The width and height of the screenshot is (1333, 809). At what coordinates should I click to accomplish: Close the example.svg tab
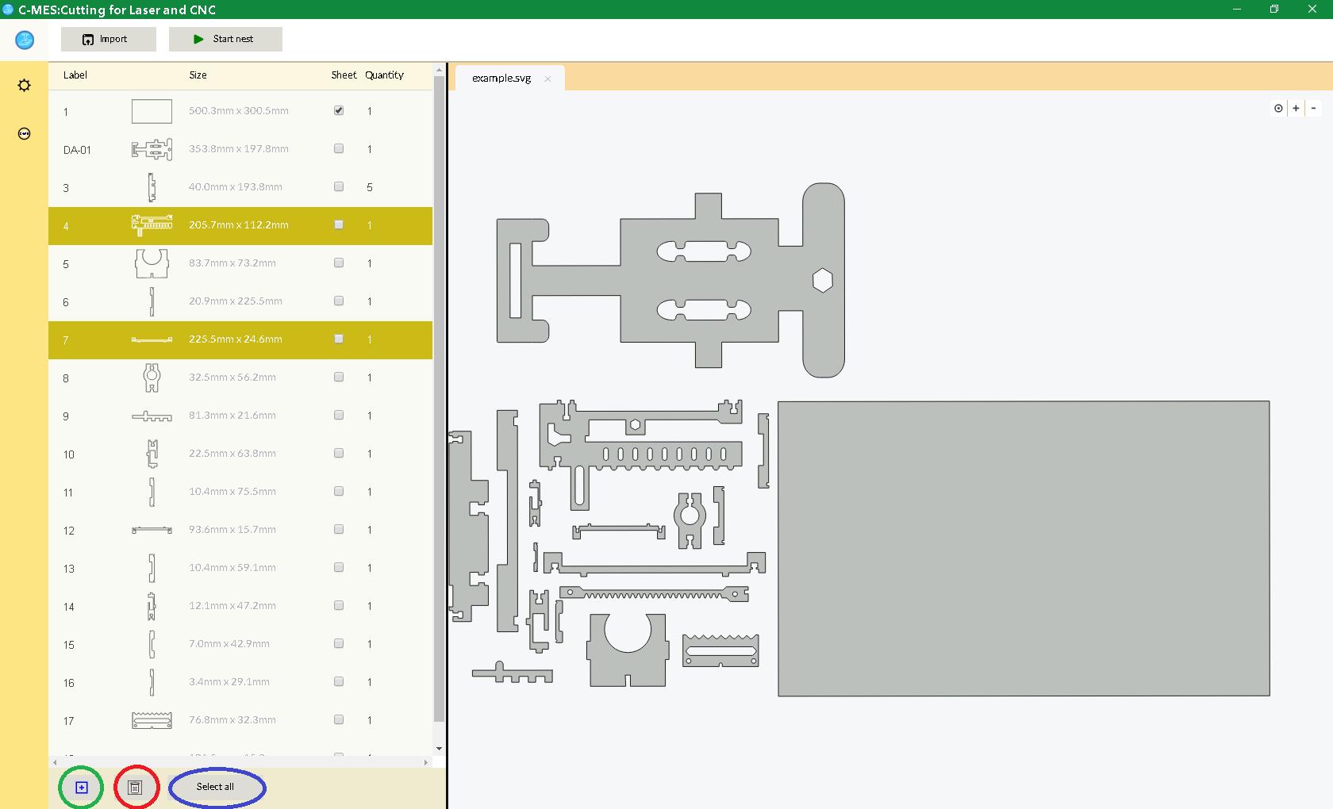pyautogui.click(x=547, y=79)
